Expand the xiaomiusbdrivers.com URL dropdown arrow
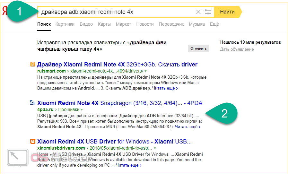The image size is (288, 174). [154, 148]
